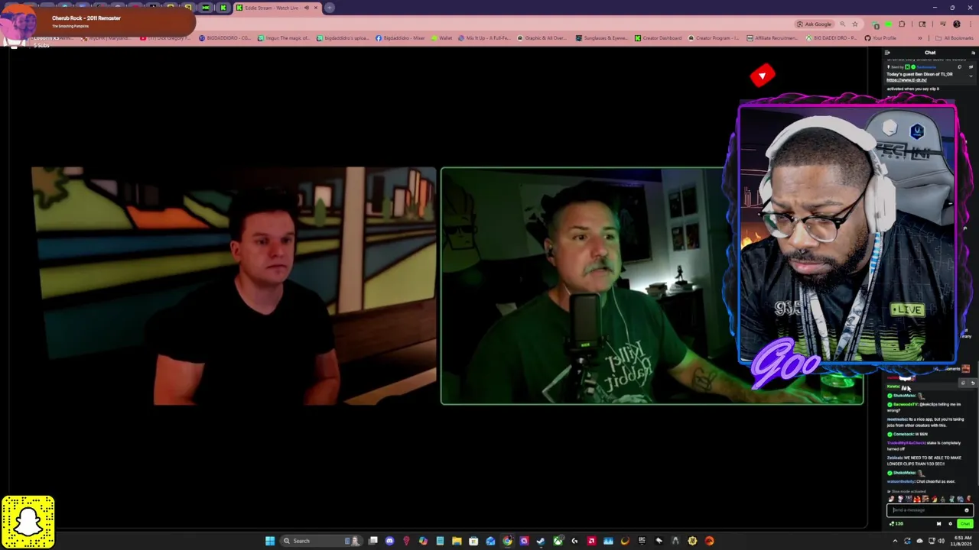Viewport: 979px width, 550px height.
Task: Collapse the Chat panel with the header arrow
Action: pyautogui.click(x=887, y=53)
